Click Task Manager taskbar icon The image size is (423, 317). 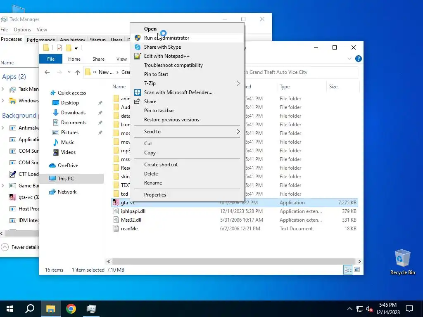[x=91, y=309]
